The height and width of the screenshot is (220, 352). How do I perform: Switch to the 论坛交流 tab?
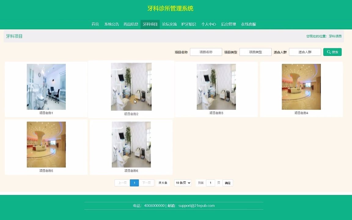point(169,24)
